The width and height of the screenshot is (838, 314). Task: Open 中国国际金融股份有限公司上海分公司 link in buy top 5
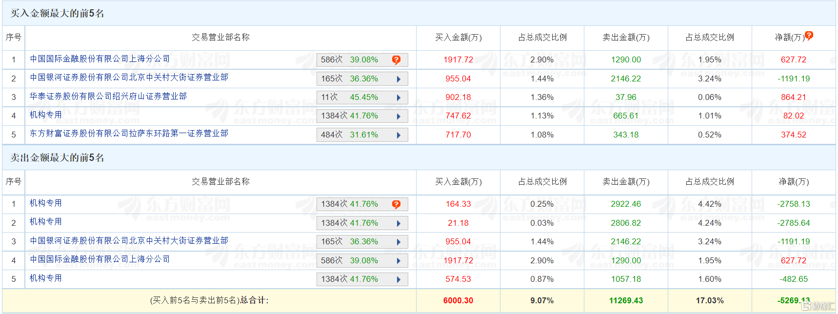100,59
